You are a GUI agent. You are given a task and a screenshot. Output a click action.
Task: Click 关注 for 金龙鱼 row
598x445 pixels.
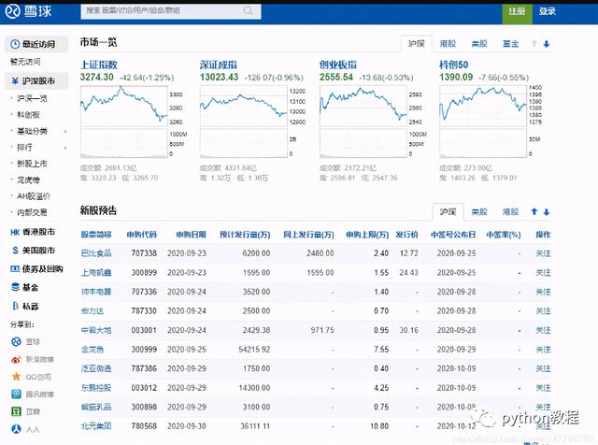(x=543, y=350)
